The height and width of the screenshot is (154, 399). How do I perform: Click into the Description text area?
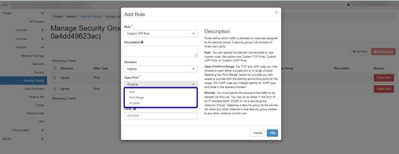[161, 51]
